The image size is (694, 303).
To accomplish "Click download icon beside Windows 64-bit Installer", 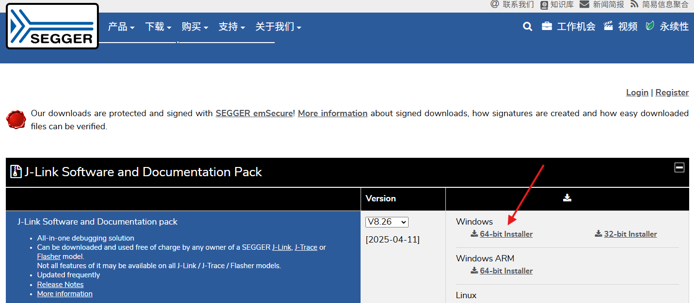I will tap(474, 234).
